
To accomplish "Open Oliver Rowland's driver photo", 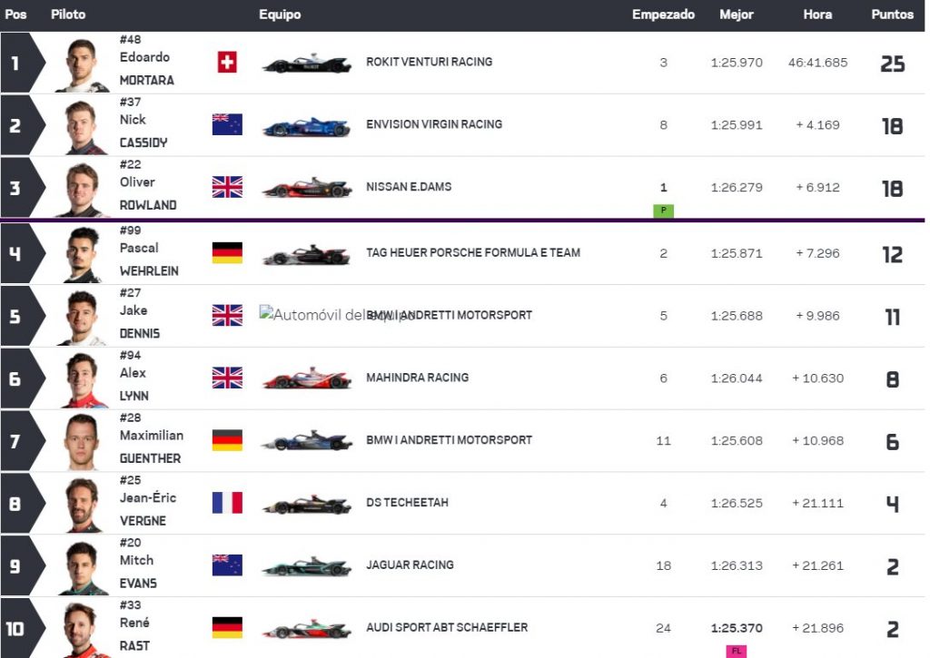I will pos(82,190).
